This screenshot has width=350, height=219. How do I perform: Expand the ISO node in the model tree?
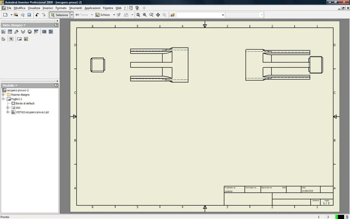[8, 108]
